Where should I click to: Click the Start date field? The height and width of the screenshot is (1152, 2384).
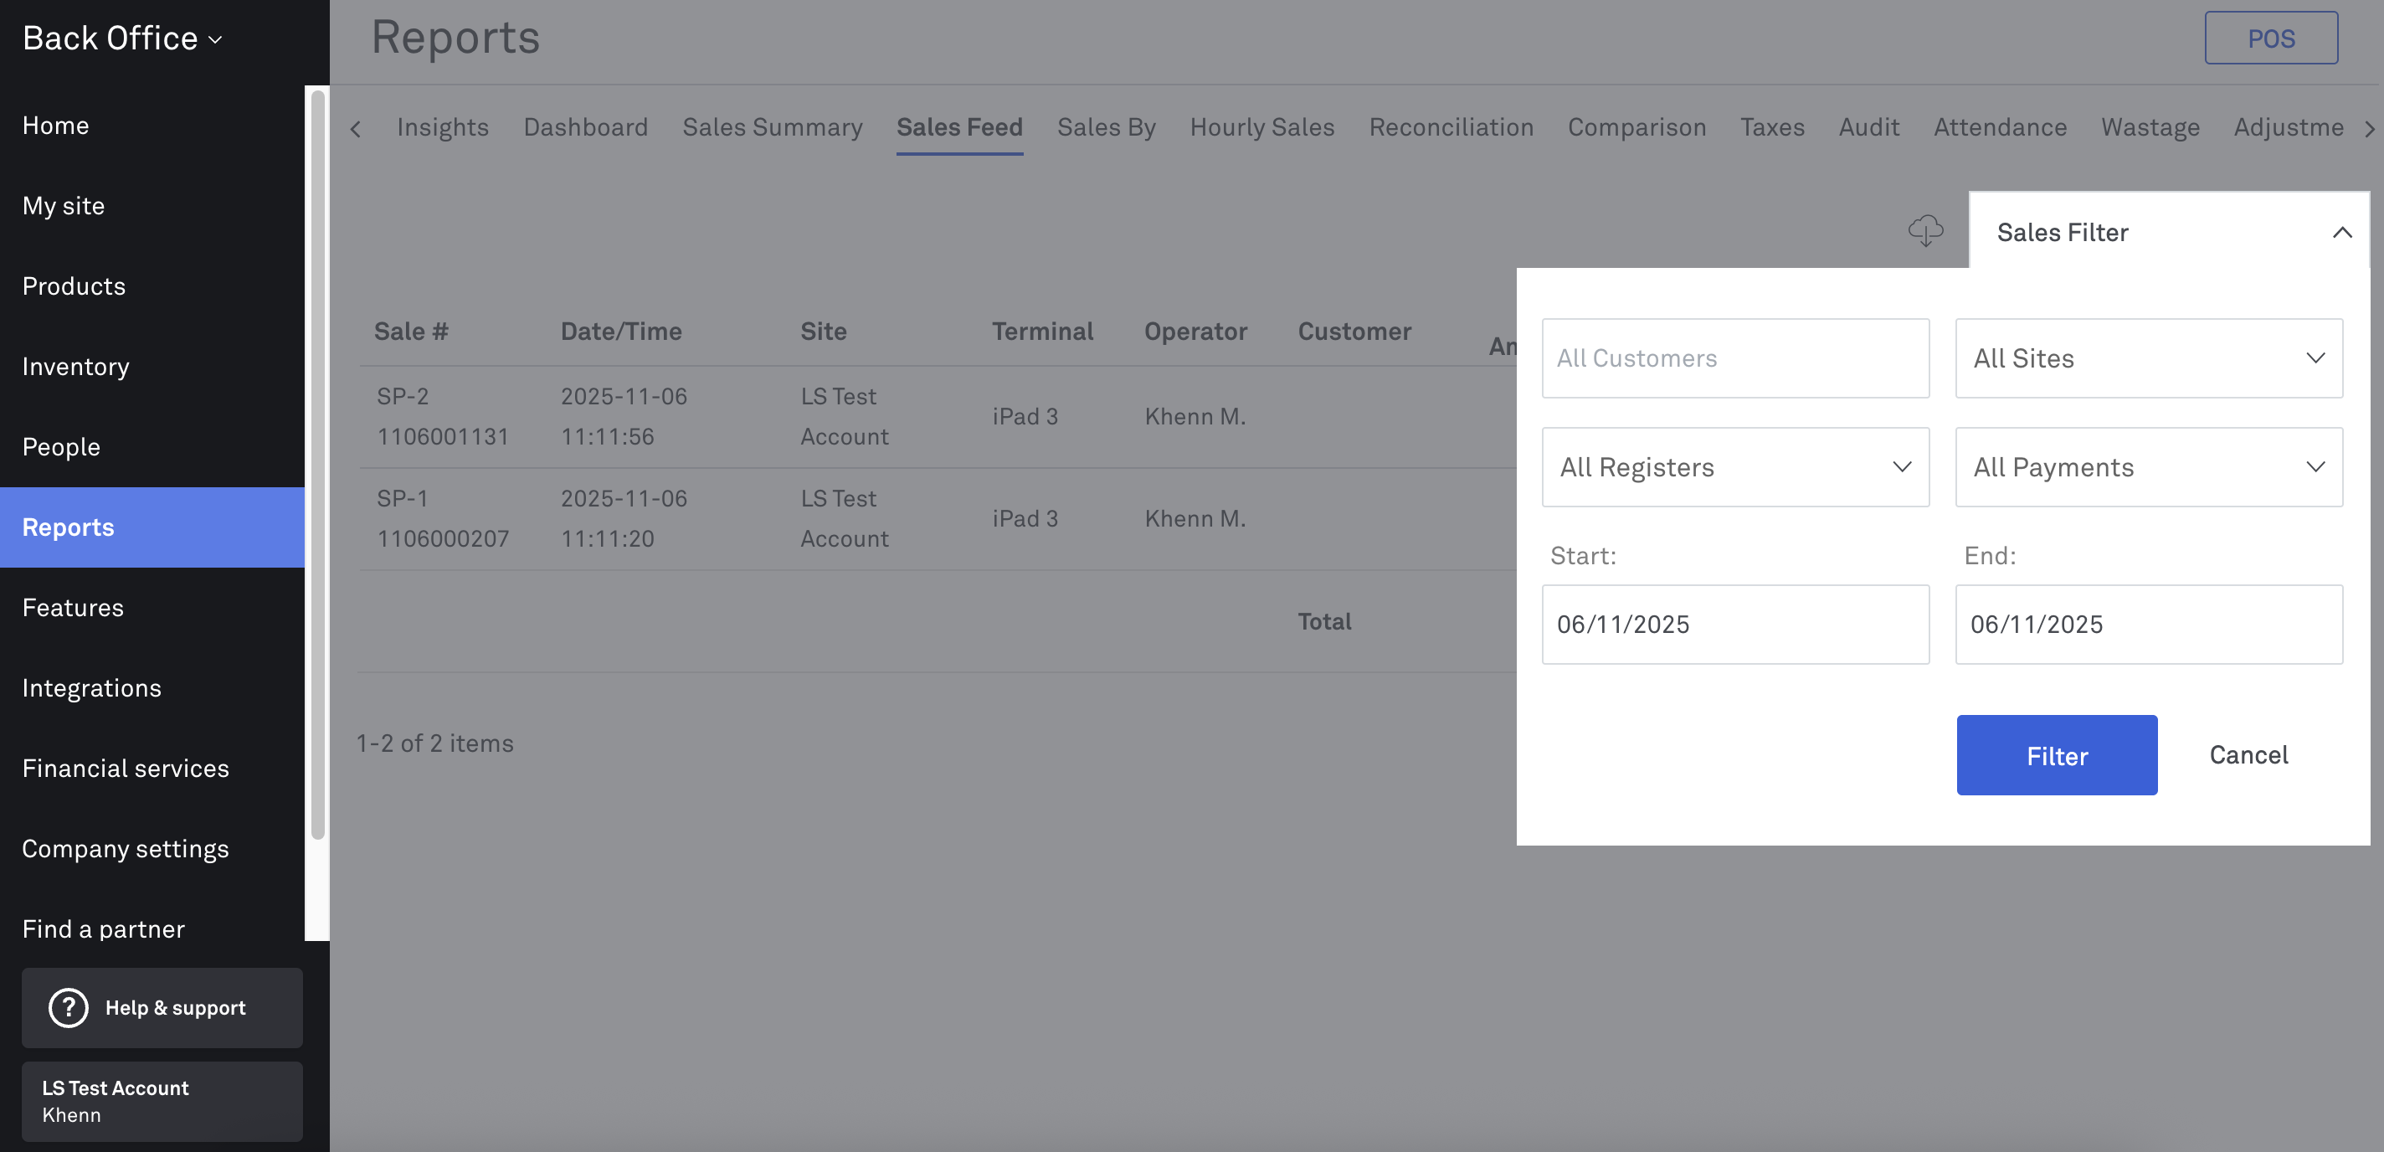pos(1735,624)
